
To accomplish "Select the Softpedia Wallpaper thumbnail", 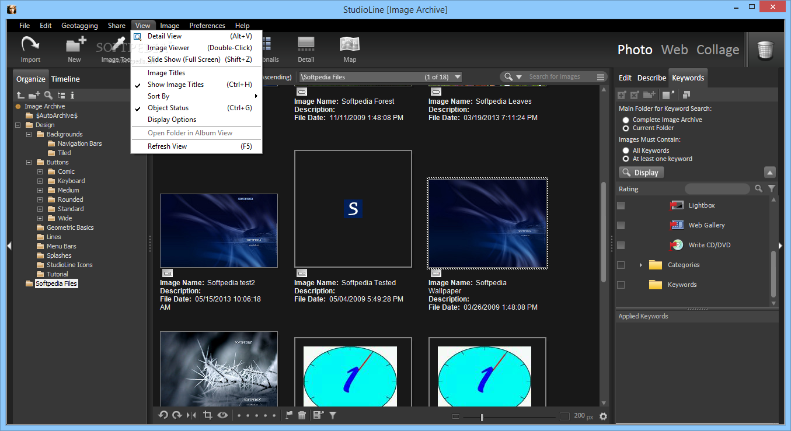I will pos(487,223).
